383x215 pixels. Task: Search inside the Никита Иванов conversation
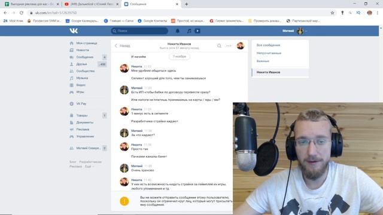point(219,45)
